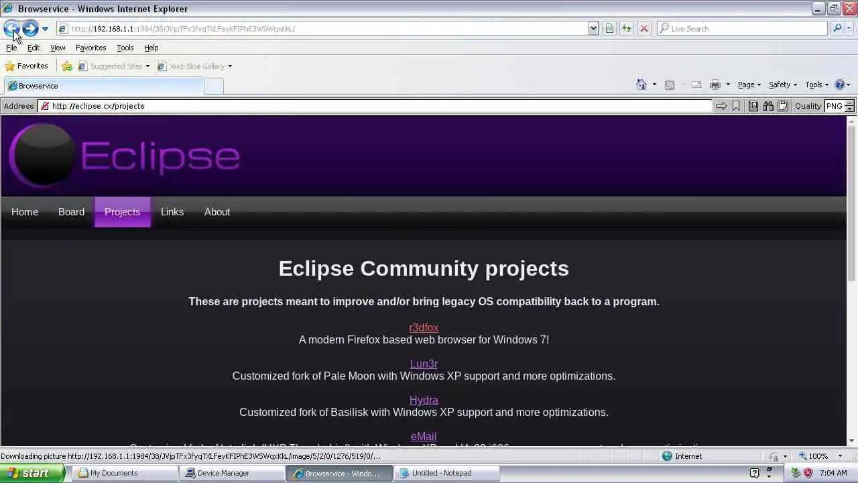Switch to Untitled - Notepad taskbar window
The image size is (858, 483).
coord(448,473)
